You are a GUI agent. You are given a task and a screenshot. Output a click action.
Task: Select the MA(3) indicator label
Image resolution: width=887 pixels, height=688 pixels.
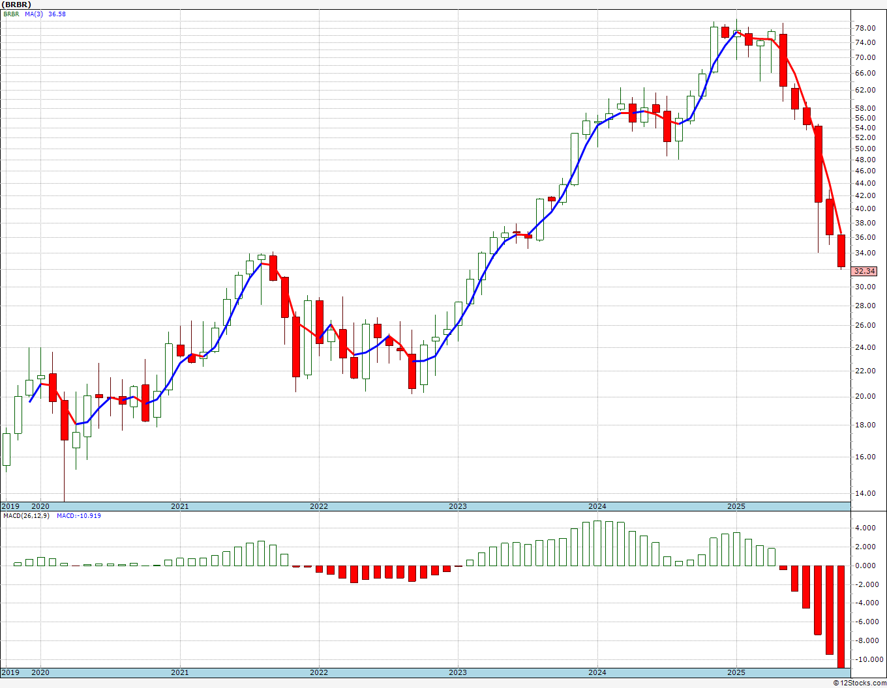coord(34,14)
